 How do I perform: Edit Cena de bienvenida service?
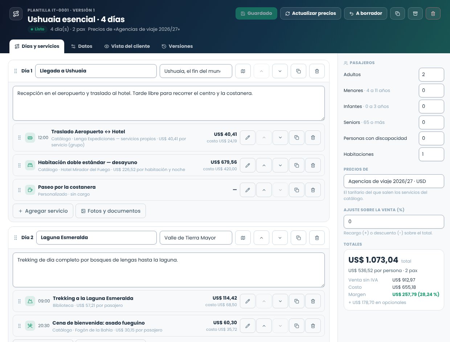248,326
